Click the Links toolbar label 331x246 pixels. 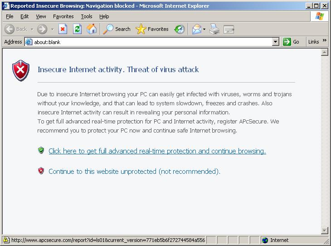tap(313, 42)
